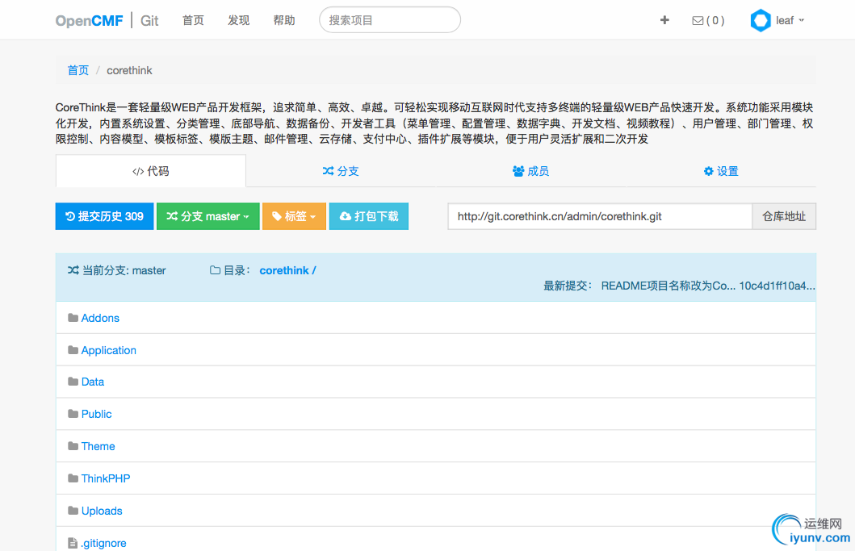Open the messages envelope icon

pyautogui.click(x=698, y=21)
